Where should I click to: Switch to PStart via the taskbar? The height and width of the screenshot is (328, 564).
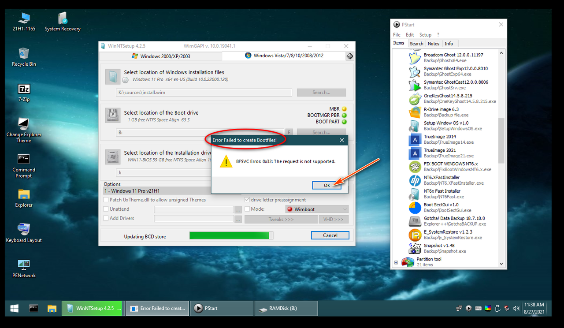[x=222, y=308]
